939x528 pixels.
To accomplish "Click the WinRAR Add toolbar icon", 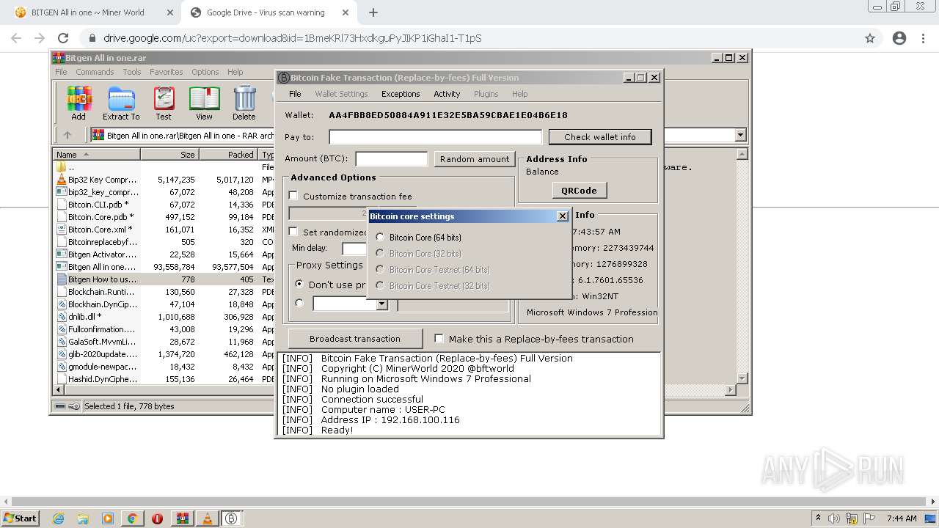I will click(x=78, y=103).
